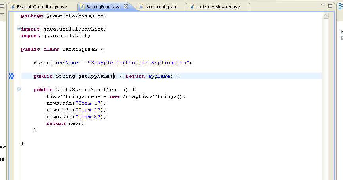This screenshot has width=343, height=180.
Task: Click the blue marker beside getAppName line
Action: point(11,76)
